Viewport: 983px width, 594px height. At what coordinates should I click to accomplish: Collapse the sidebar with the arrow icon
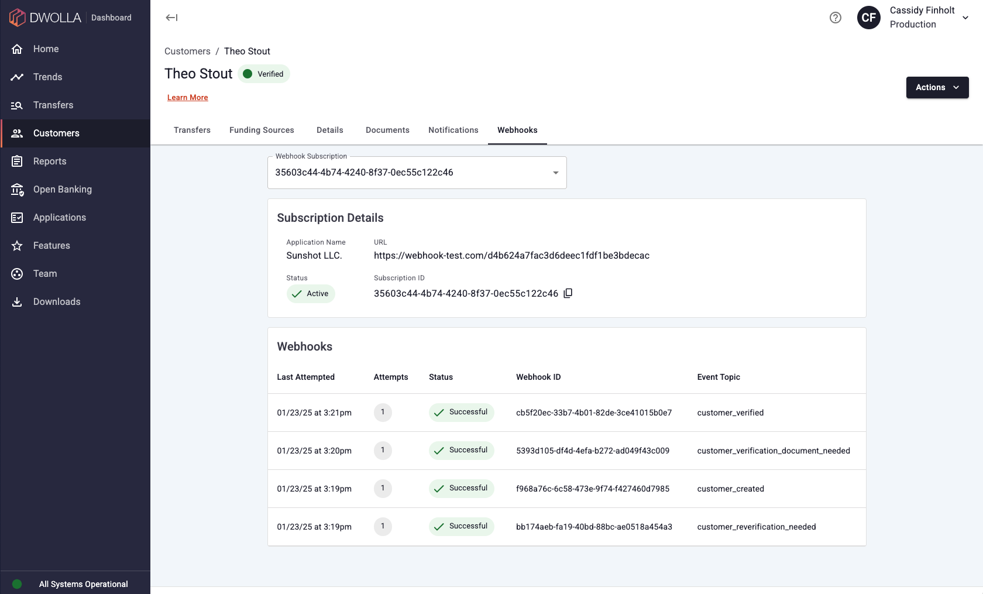coord(171,18)
